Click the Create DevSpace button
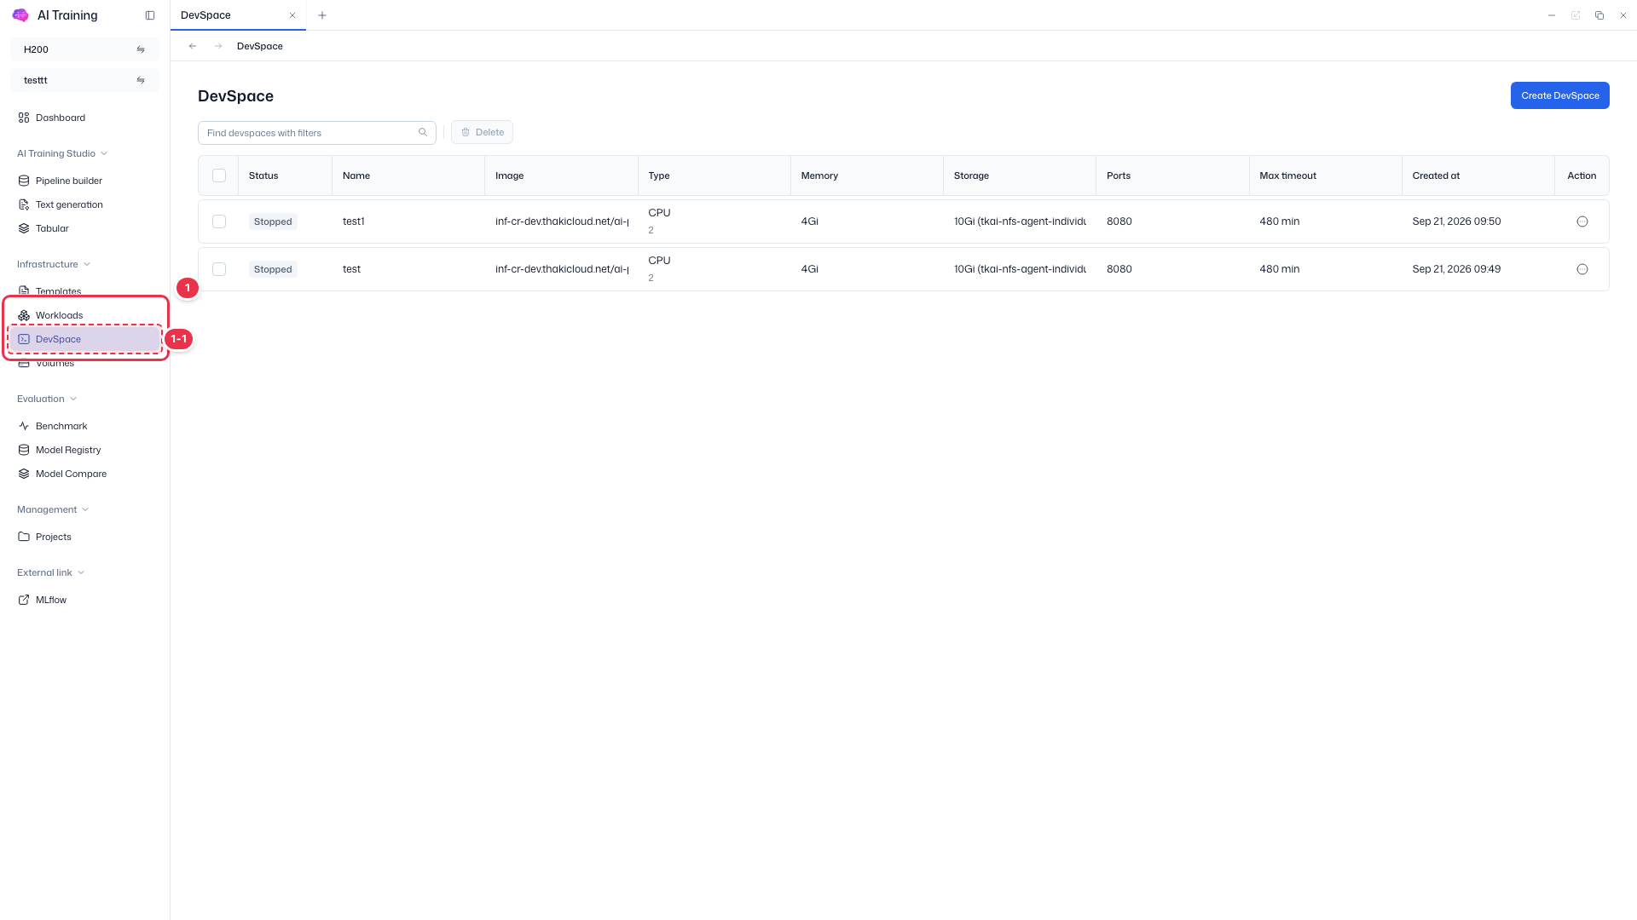 pyautogui.click(x=1559, y=95)
